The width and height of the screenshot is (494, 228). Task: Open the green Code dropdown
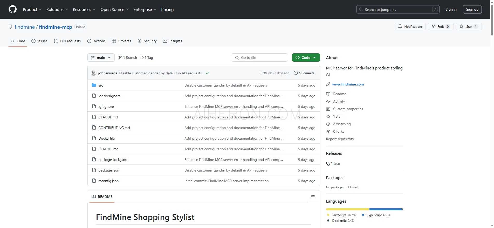point(306,58)
